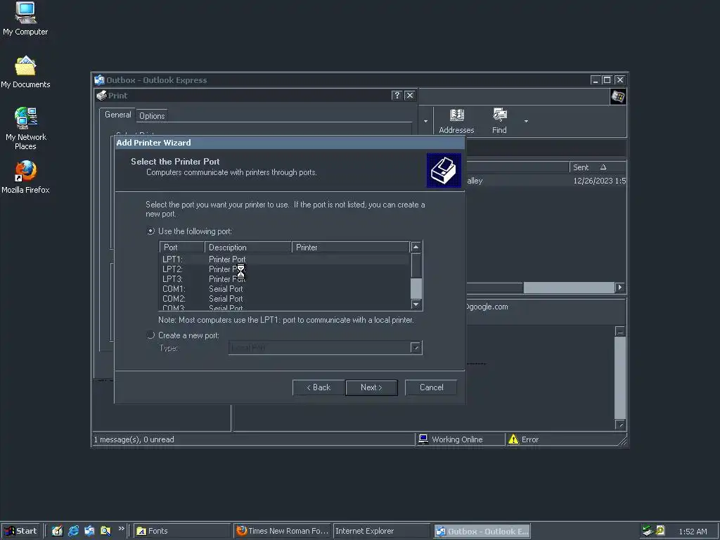Click the taskbar clock showing 1:52 AM
Image resolution: width=720 pixels, height=540 pixels.
693,532
